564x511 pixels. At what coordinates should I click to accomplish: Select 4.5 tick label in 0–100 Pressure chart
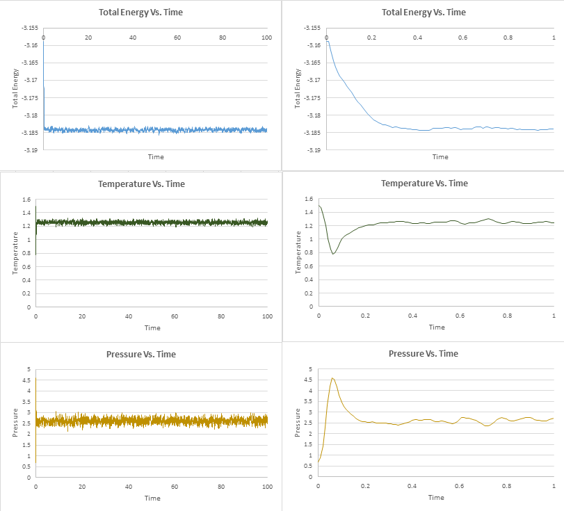(27, 380)
